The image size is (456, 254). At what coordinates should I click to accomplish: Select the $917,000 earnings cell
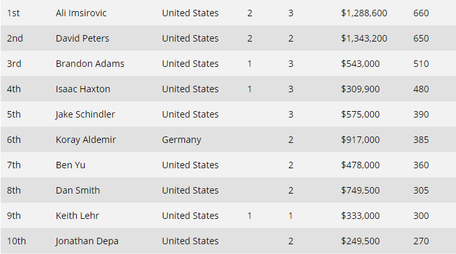[x=360, y=140]
